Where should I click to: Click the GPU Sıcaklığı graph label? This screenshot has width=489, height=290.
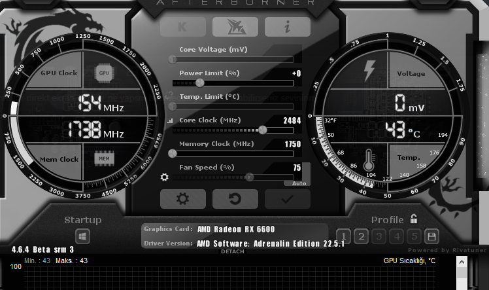click(409, 261)
